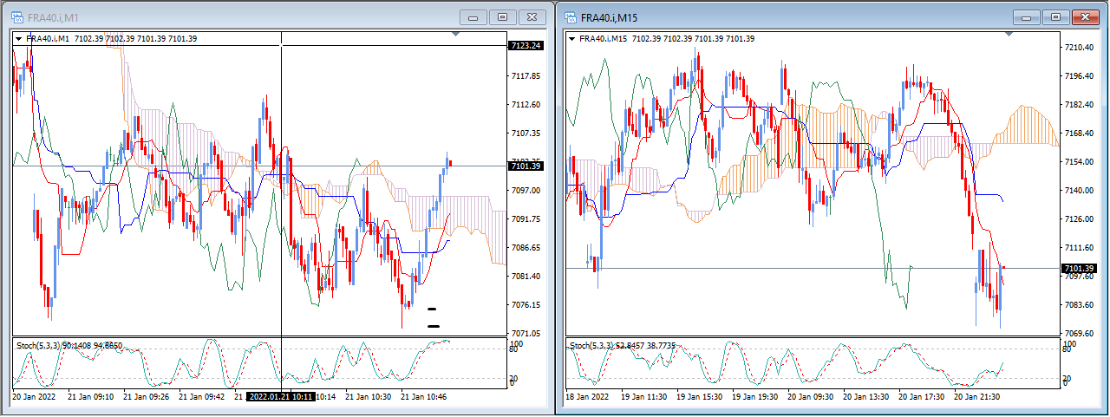
Task: Click the FRA40.i,M15 window title icon
Action: tap(570, 16)
